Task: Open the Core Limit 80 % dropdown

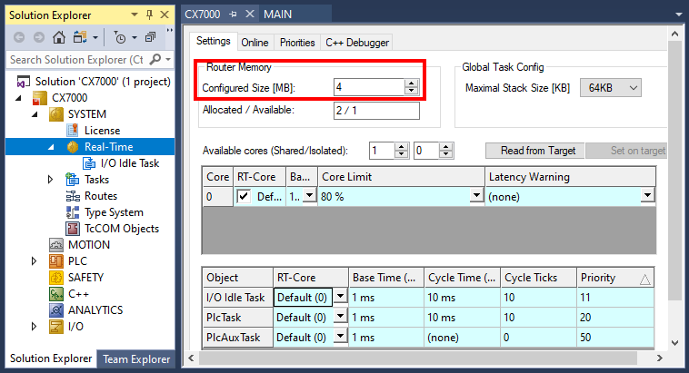Action: 477,196
